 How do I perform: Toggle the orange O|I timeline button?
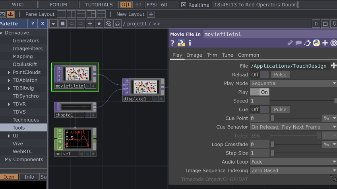[126, 4]
